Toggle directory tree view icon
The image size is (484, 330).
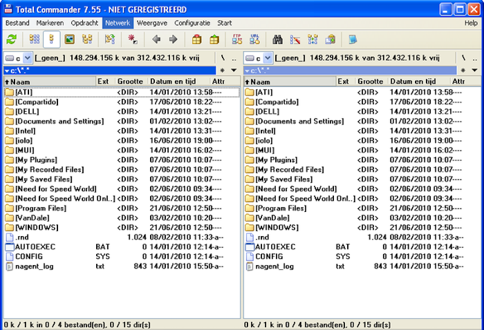pyautogui.click(x=87, y=39)
